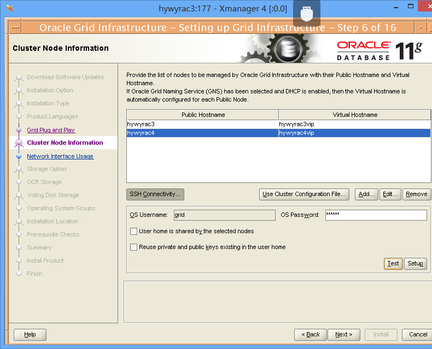Click the Download Software Updates step

click(x=65, y=77)
